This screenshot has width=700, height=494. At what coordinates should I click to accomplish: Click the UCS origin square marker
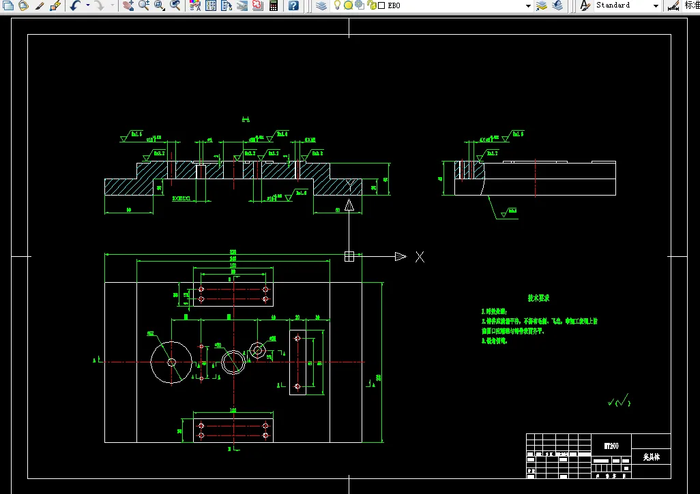click(x=349, y=256)
